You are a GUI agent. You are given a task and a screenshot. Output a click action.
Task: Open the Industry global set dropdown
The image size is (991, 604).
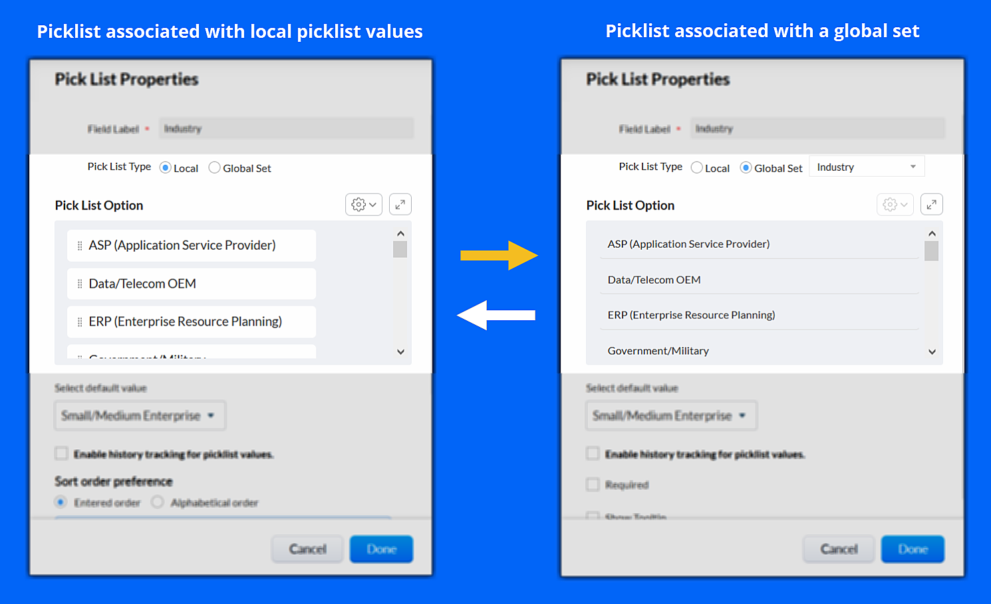click(866, 167)
